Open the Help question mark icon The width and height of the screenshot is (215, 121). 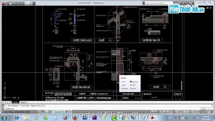pyautogui.click(x=191, y=3)
